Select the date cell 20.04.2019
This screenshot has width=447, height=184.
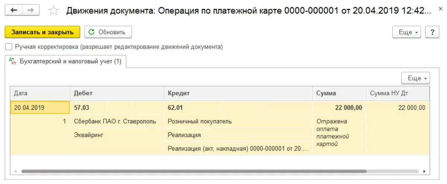click(x=39, y=108)
